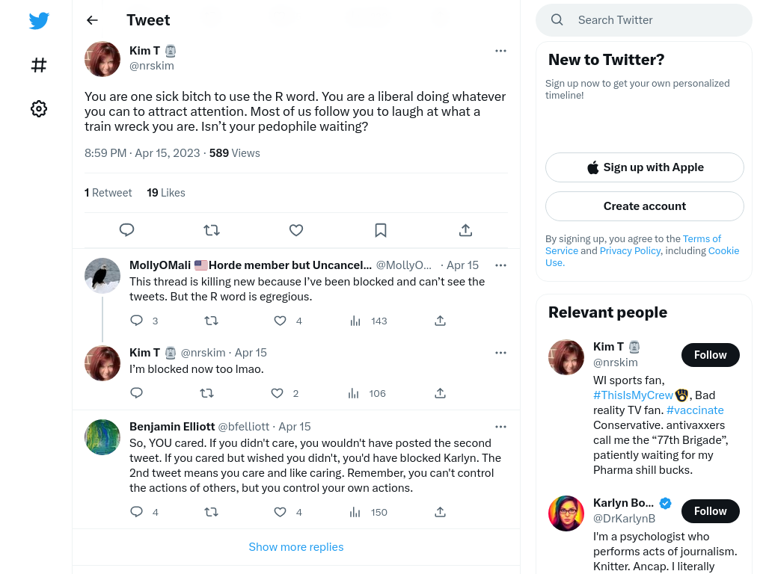The height and width of the screenshot is (574, 766).
Task: Click Show more replies link
Action: [296, 546]
